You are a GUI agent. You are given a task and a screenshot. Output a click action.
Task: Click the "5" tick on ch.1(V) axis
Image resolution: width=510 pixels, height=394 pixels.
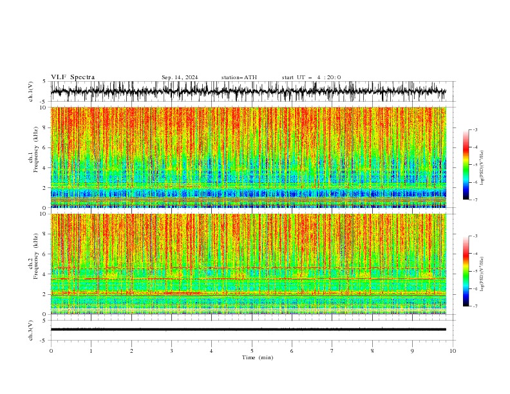coord(44,81)
